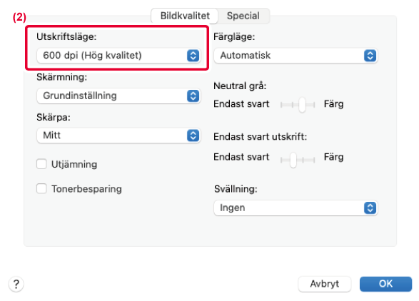Click the blue arrows on Skärmning dropdown
This screenshot has height=301, width=419.
193,96
